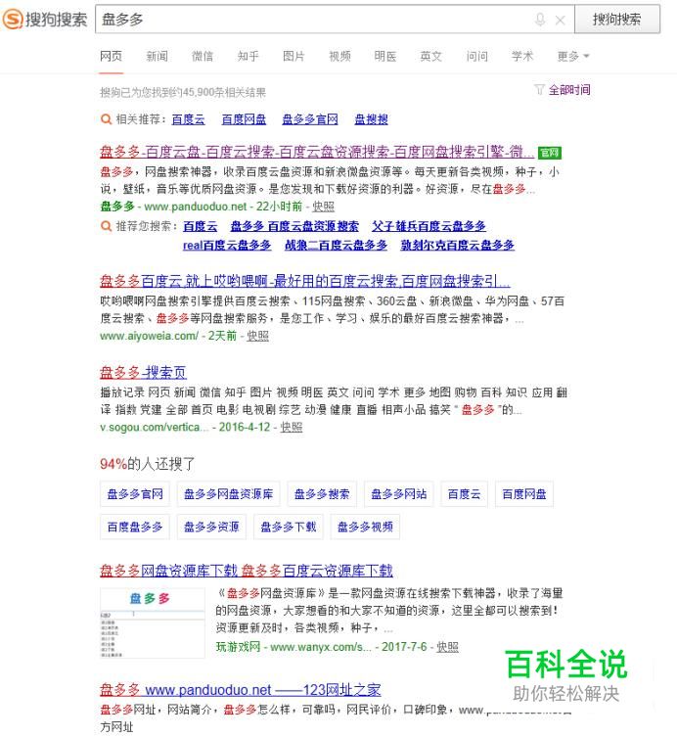
Task: Click related suggestion 百度云 in 相关推荐
Action: point(189,119)
